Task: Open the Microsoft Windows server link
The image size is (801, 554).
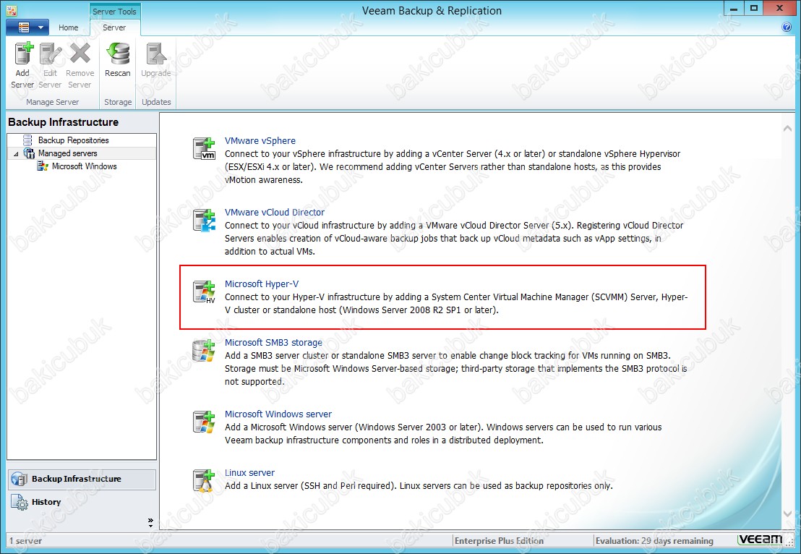Action: (278, 414)
